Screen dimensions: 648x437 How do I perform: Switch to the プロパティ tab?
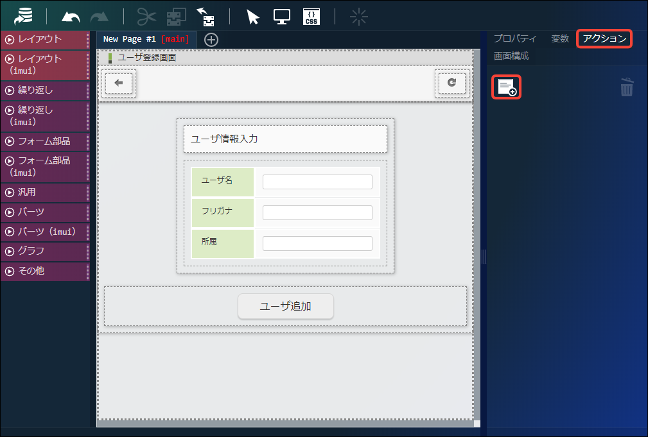(515, 39)
